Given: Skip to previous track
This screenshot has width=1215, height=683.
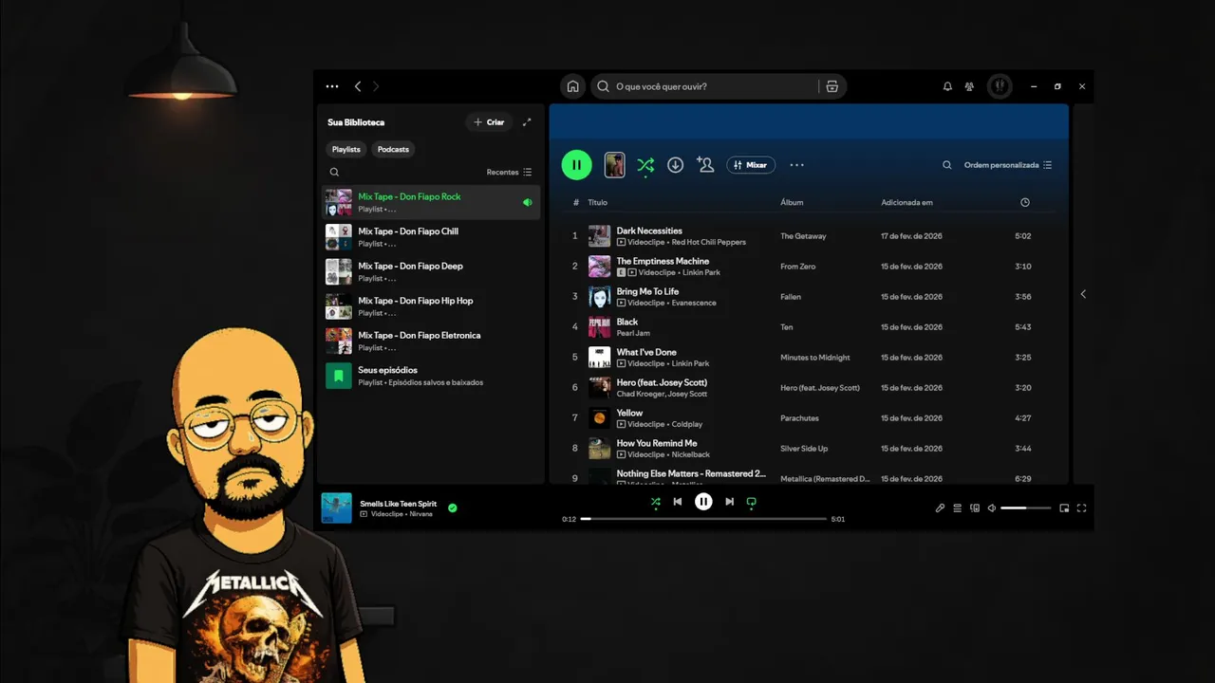Looking at the screenshot, I should coord(678,502).
